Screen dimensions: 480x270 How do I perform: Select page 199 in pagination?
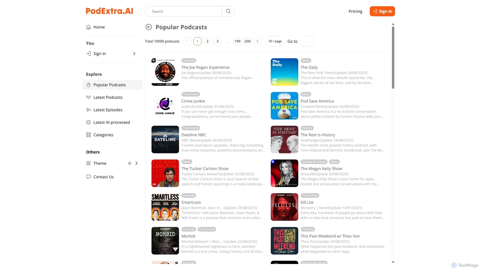click(237, 41)
